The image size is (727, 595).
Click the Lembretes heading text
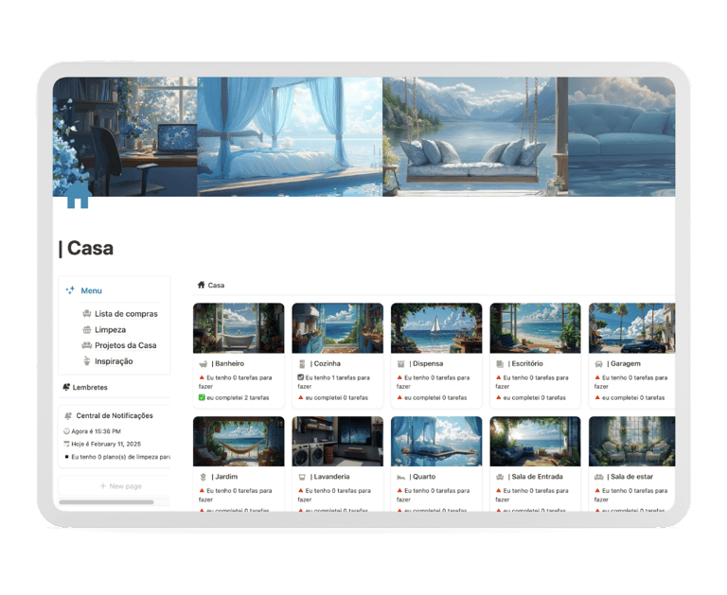pos(90,387)
